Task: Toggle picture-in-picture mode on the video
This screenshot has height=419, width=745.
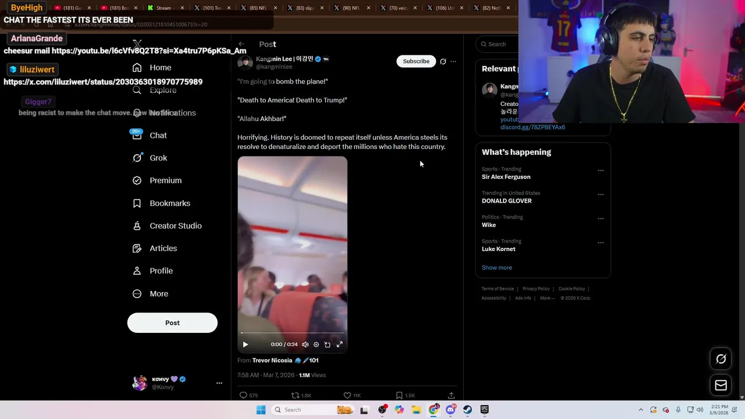Action: (327, 345)
